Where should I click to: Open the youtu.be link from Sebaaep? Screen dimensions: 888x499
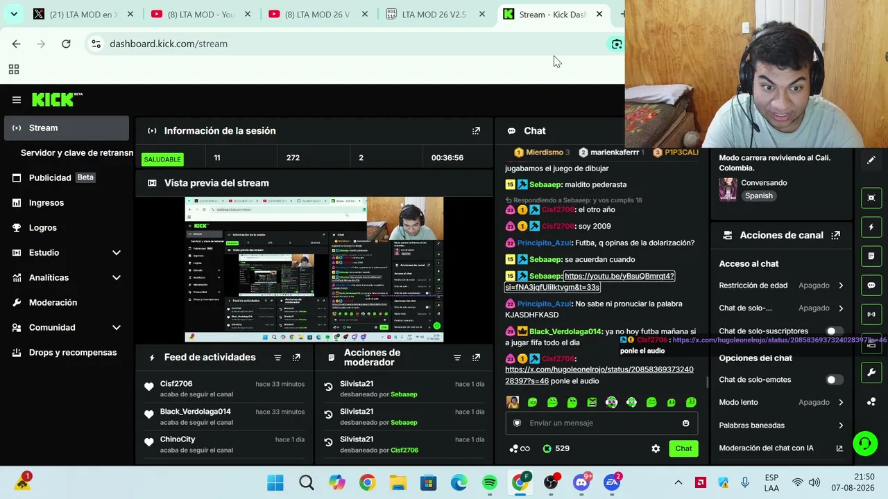(x=590, y=281)
